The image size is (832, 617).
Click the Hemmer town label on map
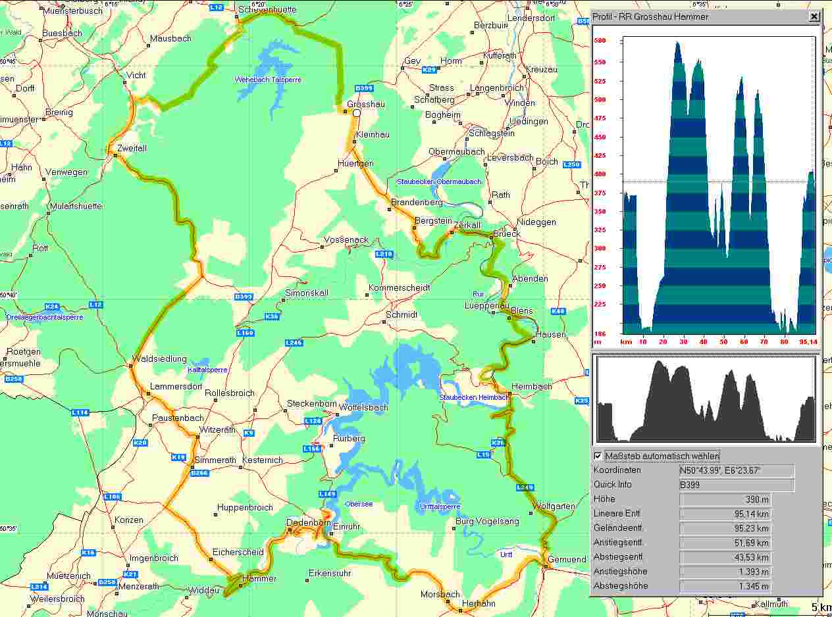[x=259, y=579]
